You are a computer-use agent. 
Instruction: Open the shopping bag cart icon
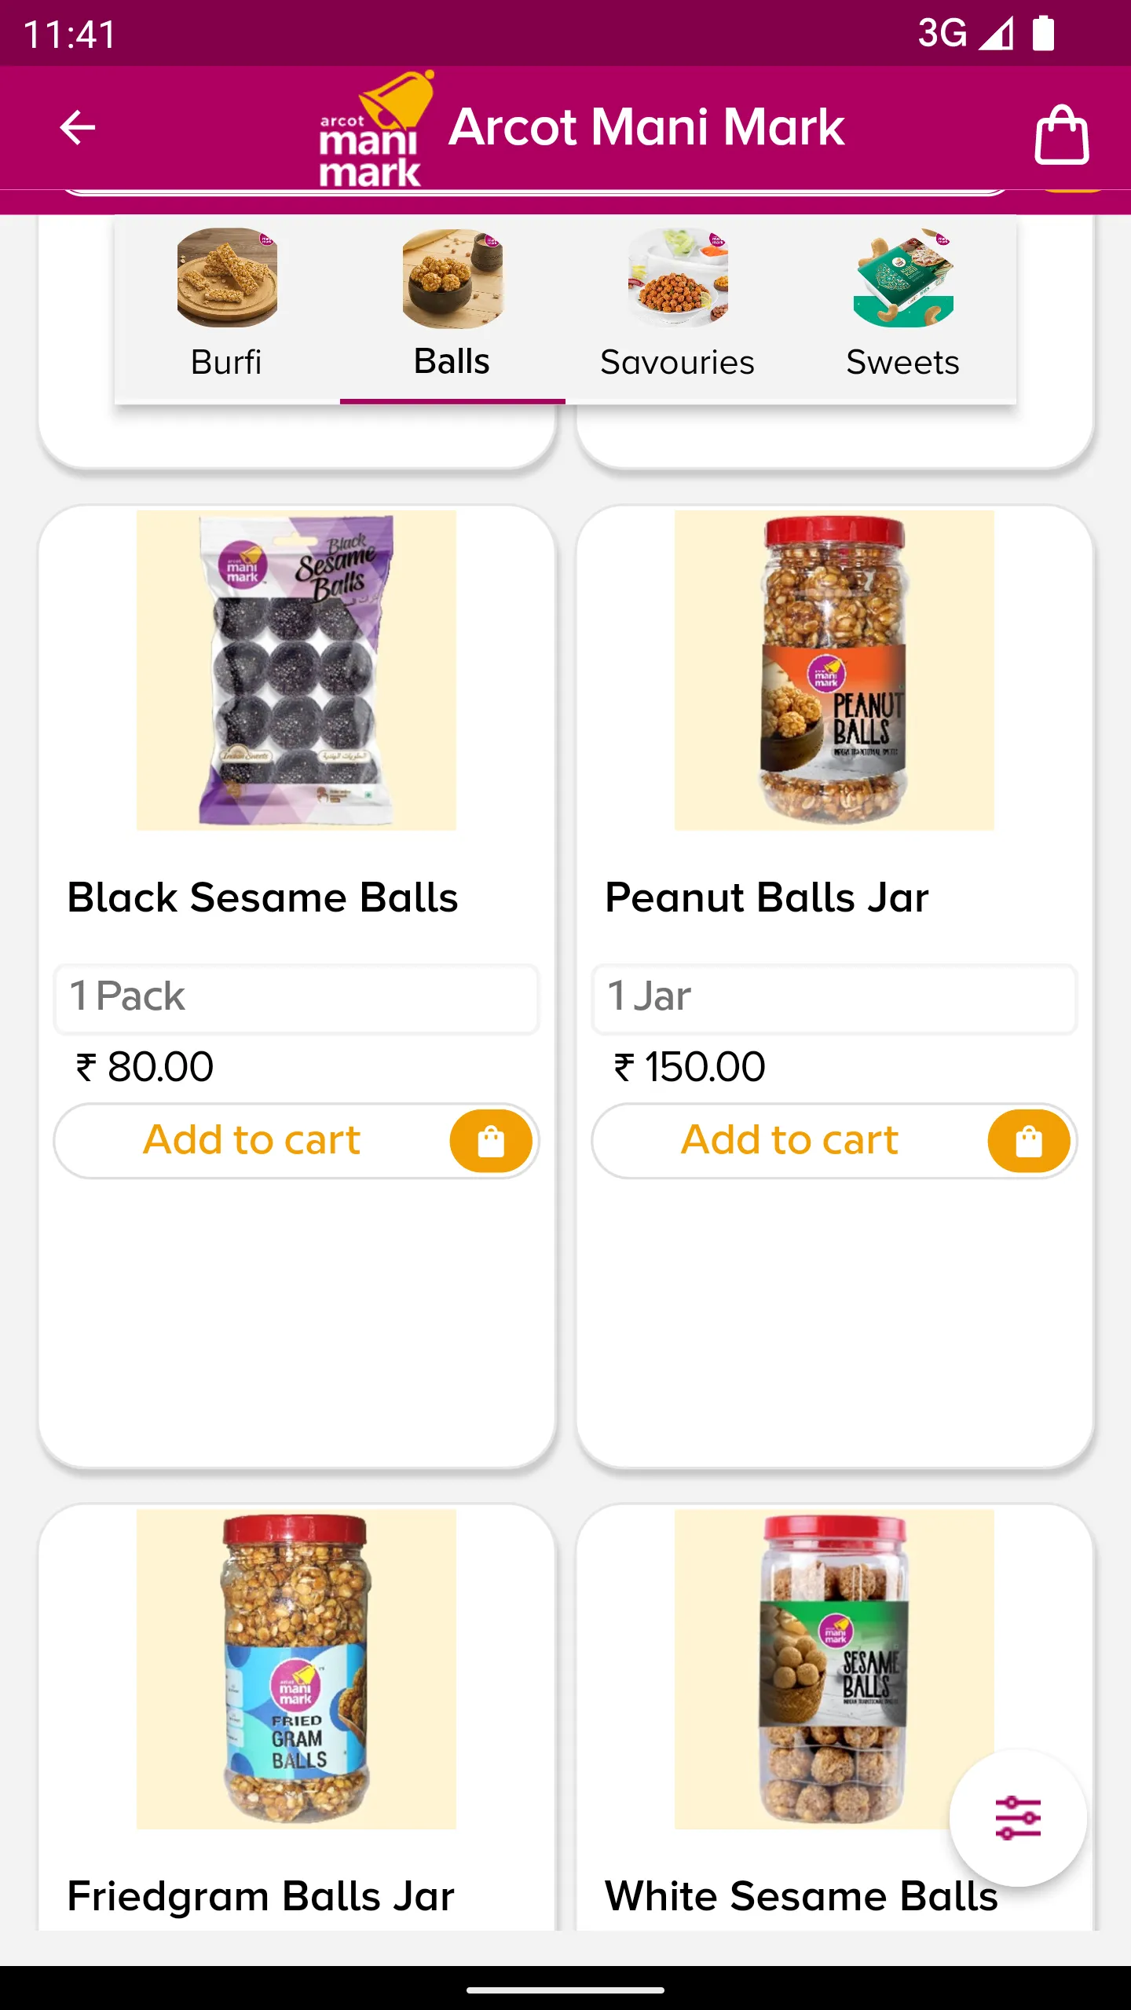click(1061, 134)
